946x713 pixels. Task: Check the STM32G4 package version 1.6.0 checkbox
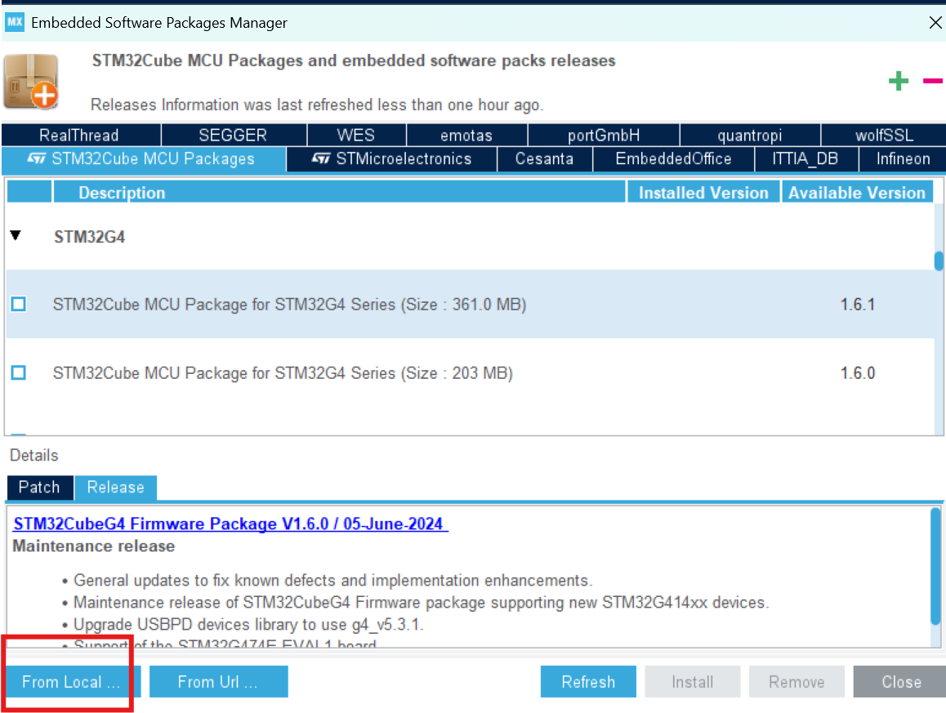click(19, 372)
